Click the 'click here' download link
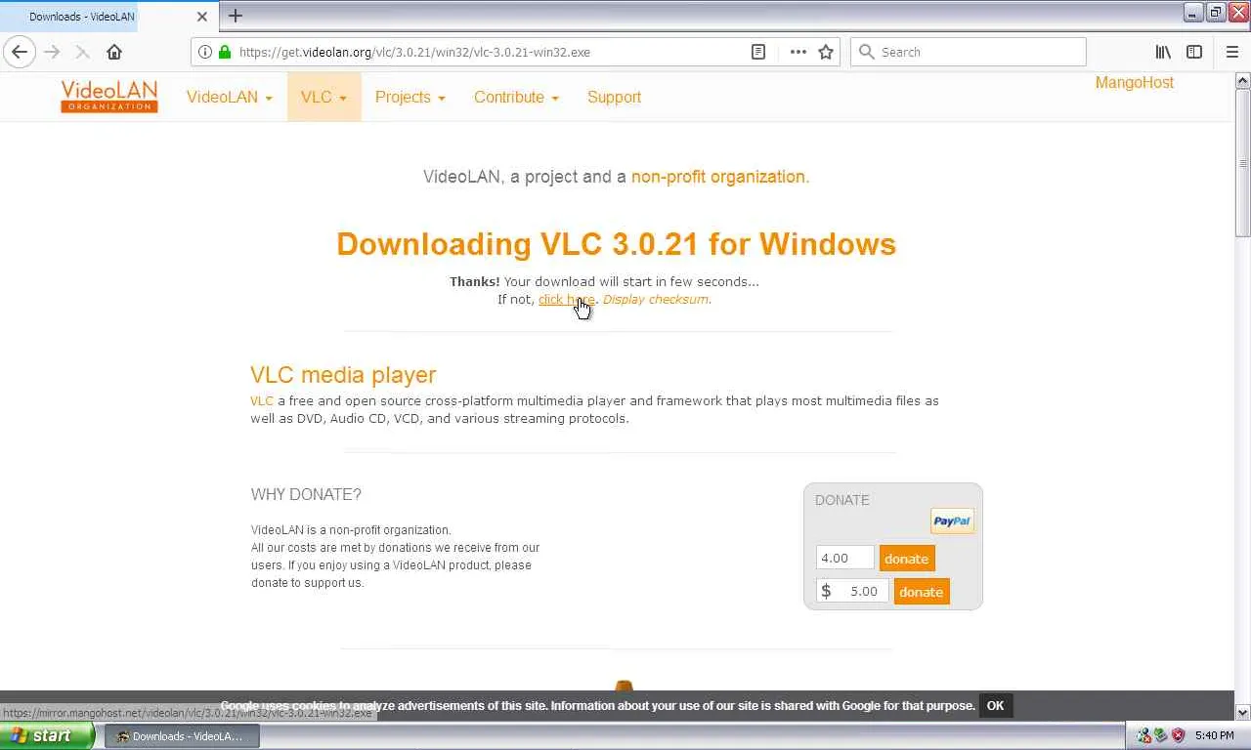 pos(566,299)
